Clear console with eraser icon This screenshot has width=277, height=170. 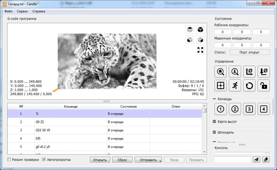266,160
